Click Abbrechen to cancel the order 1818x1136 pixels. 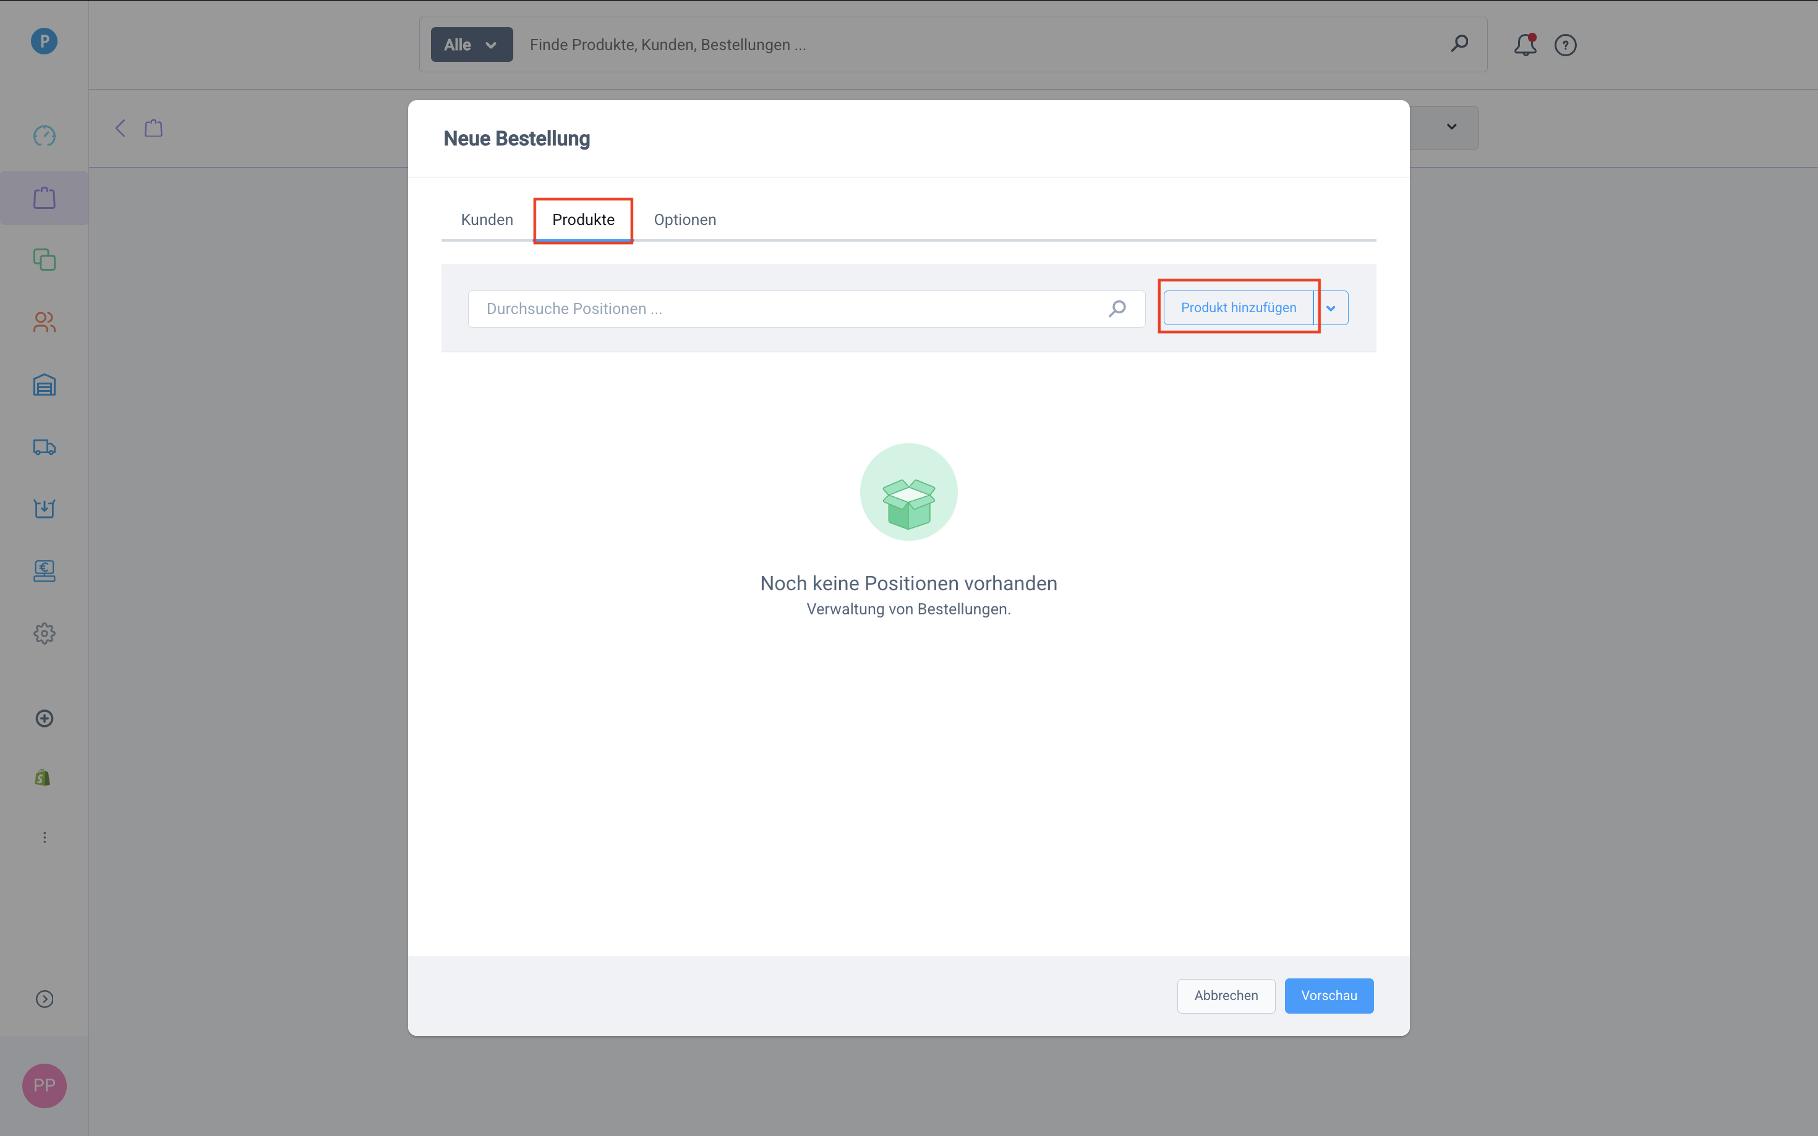coord(1226,996)
